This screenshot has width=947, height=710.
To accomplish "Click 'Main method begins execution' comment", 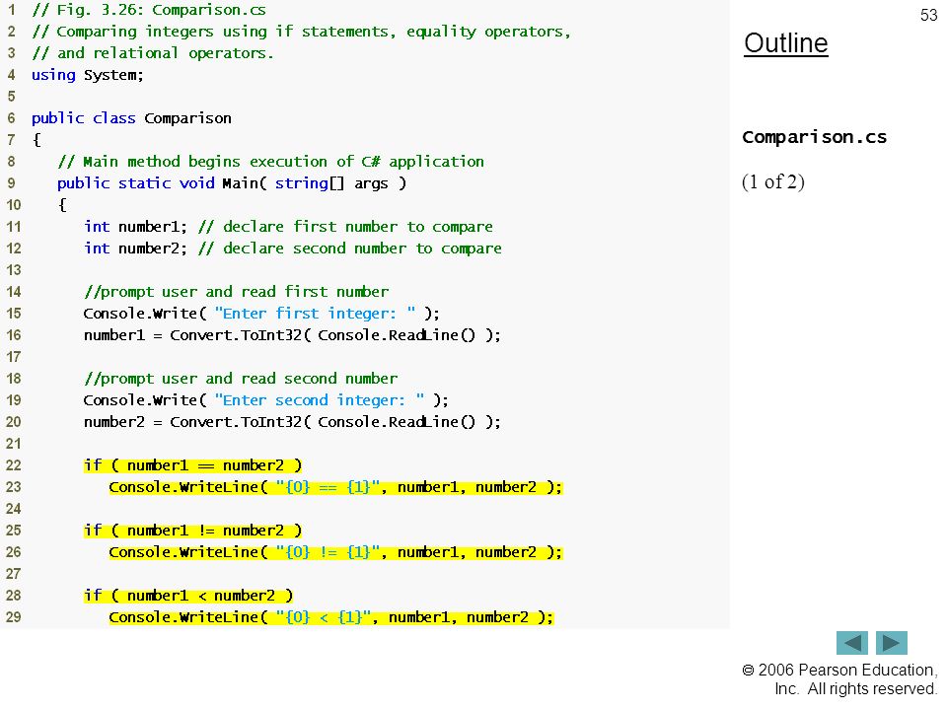I will (x=270, y=162).
